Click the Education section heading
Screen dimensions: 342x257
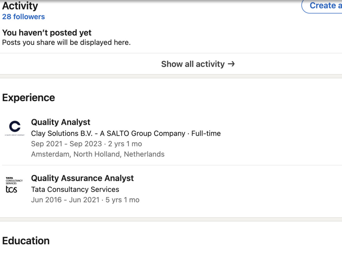tap(26, 241)
